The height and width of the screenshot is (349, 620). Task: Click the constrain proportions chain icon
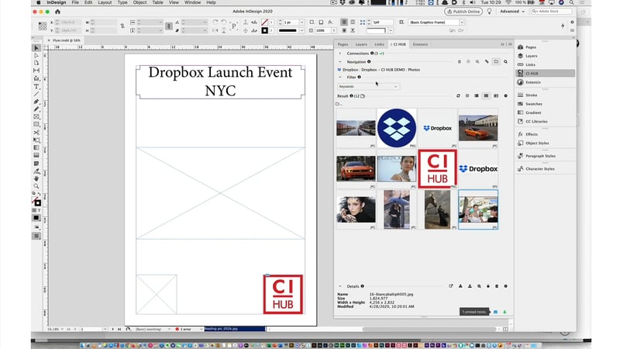[122, 26]
